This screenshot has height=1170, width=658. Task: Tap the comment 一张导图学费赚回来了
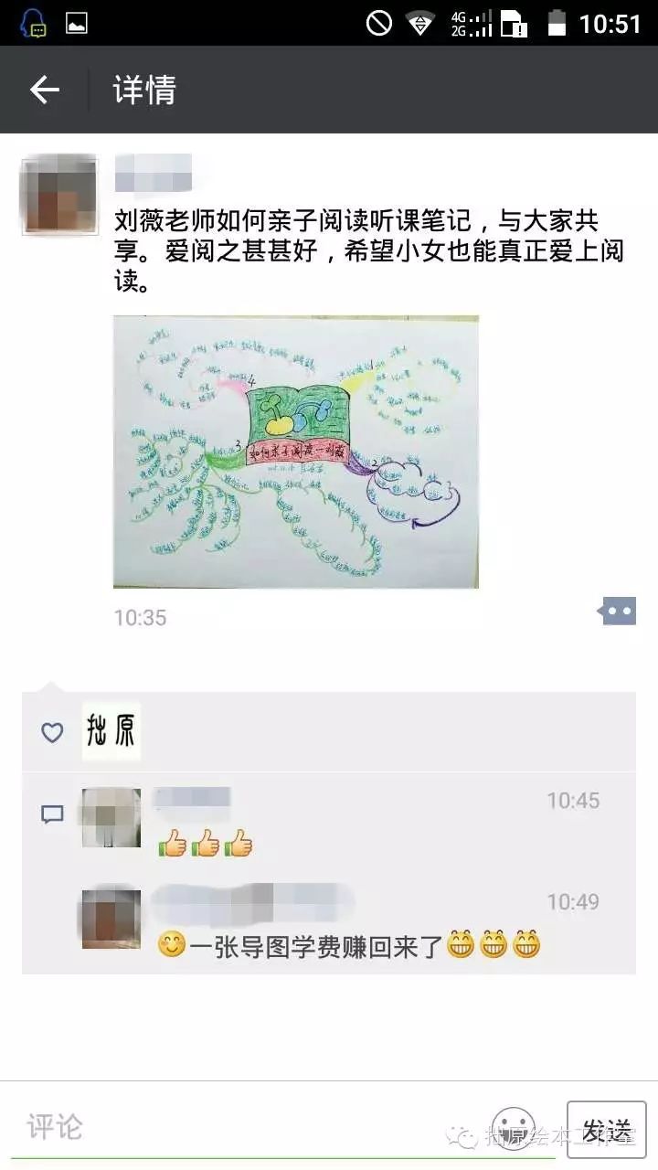[349, 944]
